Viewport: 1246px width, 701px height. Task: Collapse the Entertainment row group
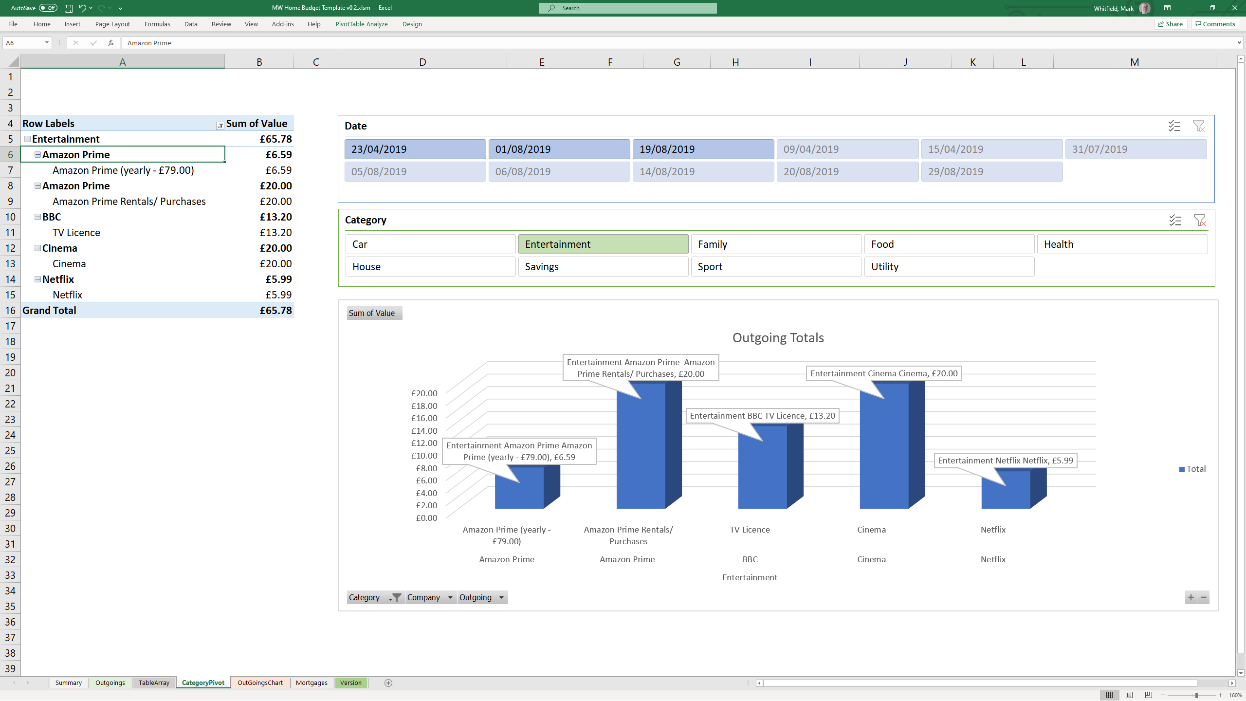click(x=28, y=139)
